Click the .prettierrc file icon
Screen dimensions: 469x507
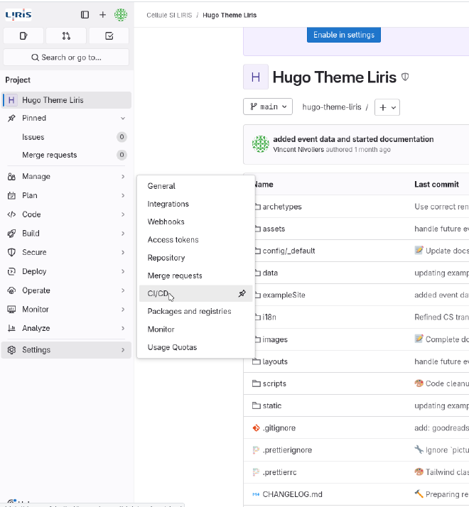(256, 472)
